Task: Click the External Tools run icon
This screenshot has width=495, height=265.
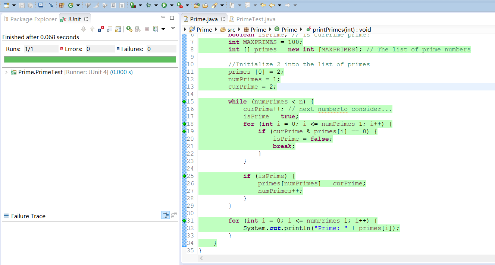Action: (x=179, y=5)
